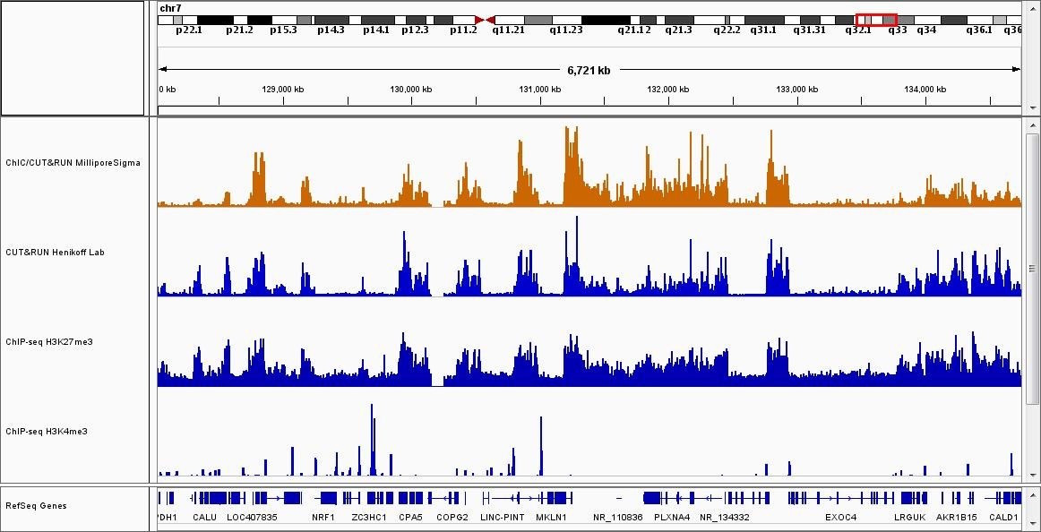This screenshot has width=1041, height=532.
Task: Jump to the q11.23 cytoband on the ideogram
Action: (x=566, y=20)
